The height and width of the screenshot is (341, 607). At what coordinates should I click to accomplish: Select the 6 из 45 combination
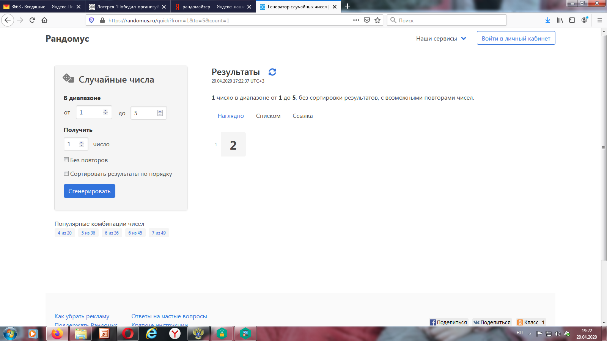[135, 233]
